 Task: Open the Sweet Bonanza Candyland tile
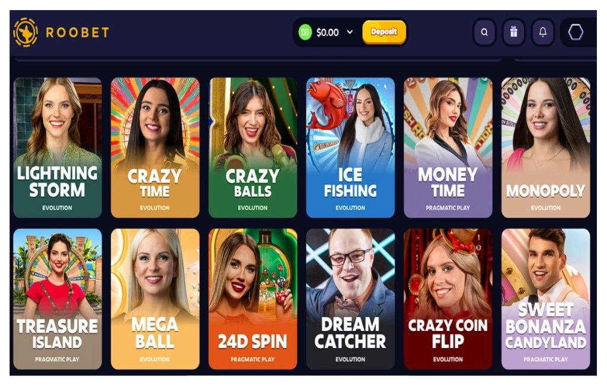[545, 299]
